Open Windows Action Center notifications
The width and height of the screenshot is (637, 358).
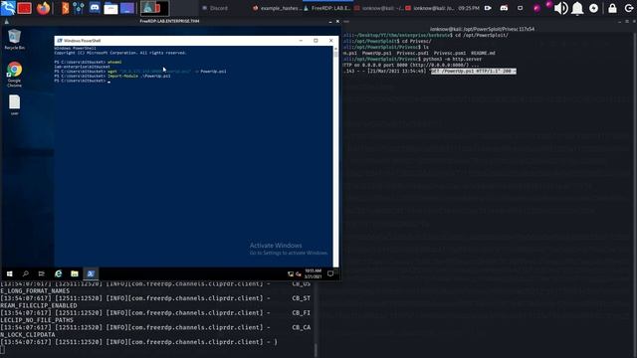[x=330, y=273]
